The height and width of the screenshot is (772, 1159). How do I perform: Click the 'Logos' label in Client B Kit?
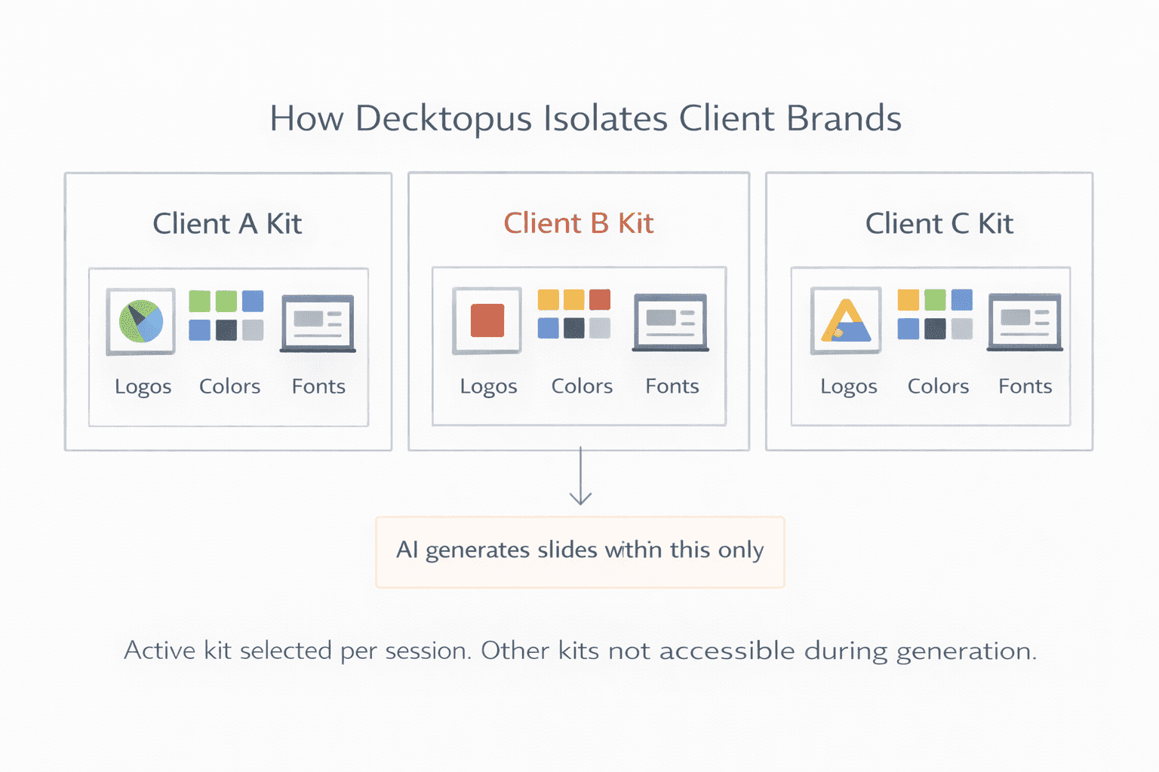[x=489, y=387]
